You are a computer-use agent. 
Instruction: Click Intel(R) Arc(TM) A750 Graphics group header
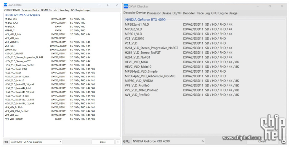tap(23, 15)
